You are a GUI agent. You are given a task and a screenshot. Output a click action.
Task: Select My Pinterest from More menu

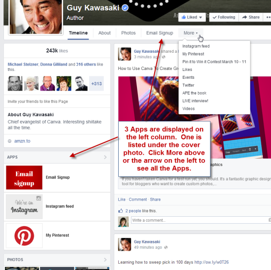(x=193, y=54)
